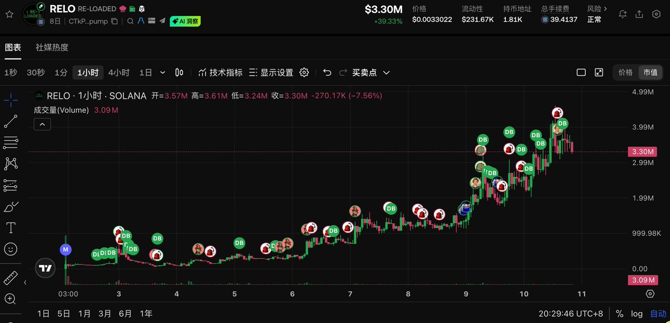670x323 pixels.
Task: Select the text annotation tool
Action: [11, 228]
